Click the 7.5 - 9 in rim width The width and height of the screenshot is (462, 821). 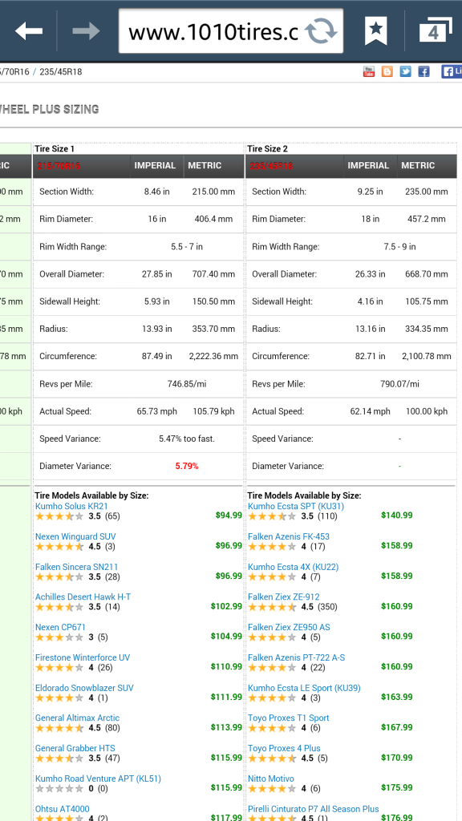[399, 247]
